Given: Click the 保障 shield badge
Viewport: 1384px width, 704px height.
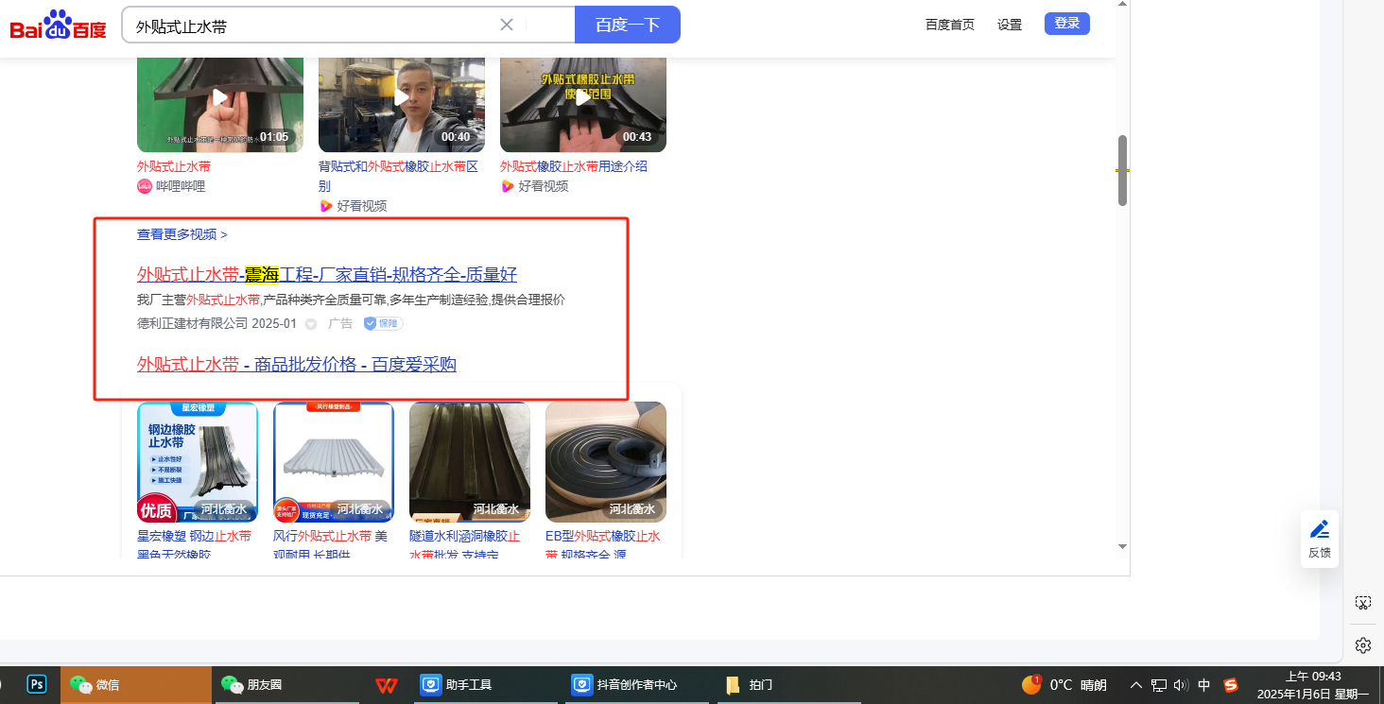Looking at the screenshot, I should 384,323.
